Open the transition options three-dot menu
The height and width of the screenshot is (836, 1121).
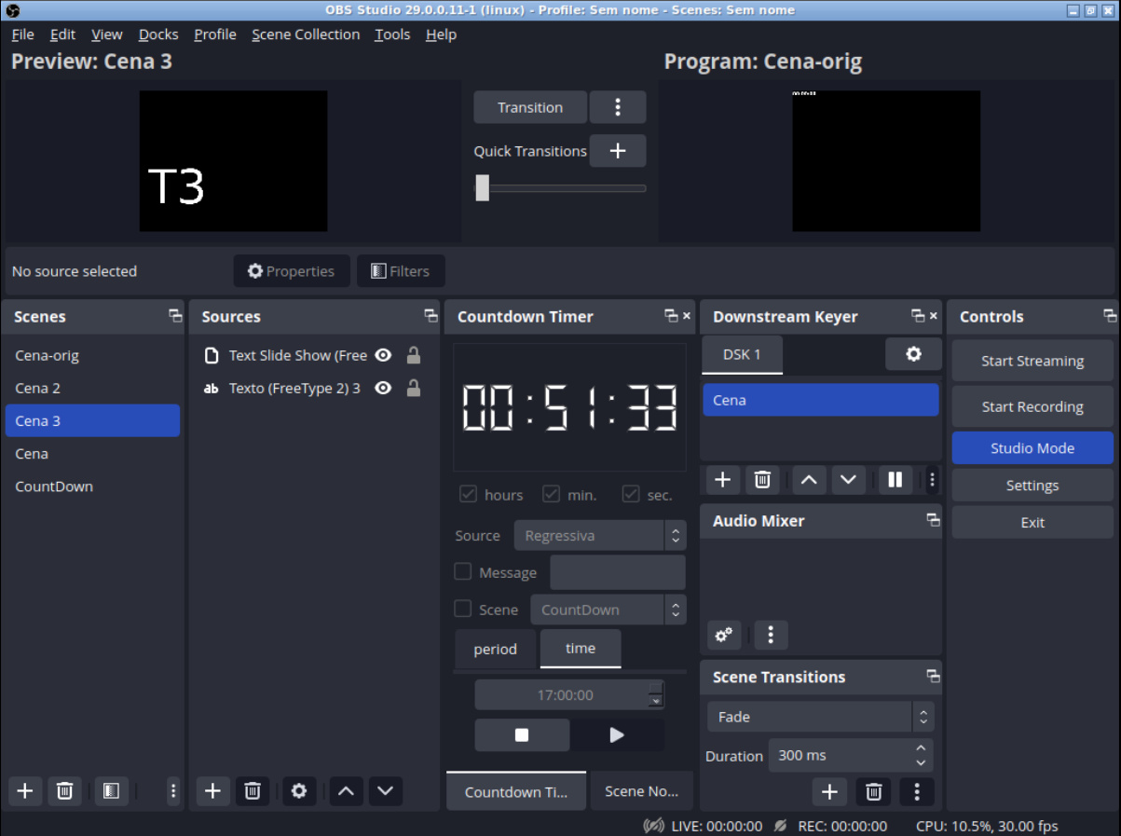(617, 107)
